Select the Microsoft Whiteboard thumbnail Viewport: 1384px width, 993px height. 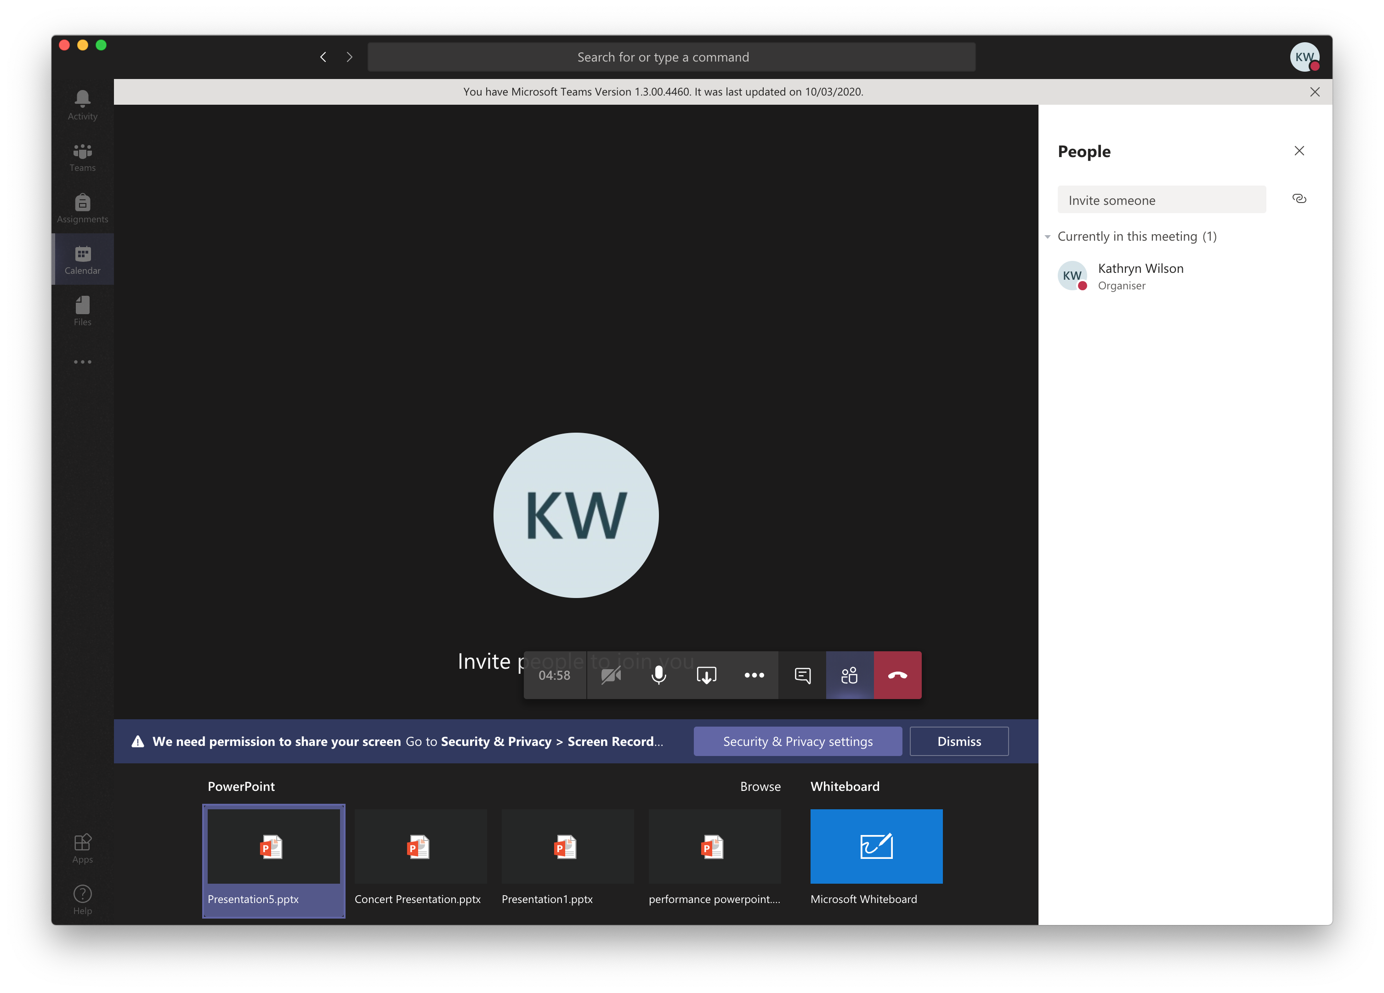[876, 846]
